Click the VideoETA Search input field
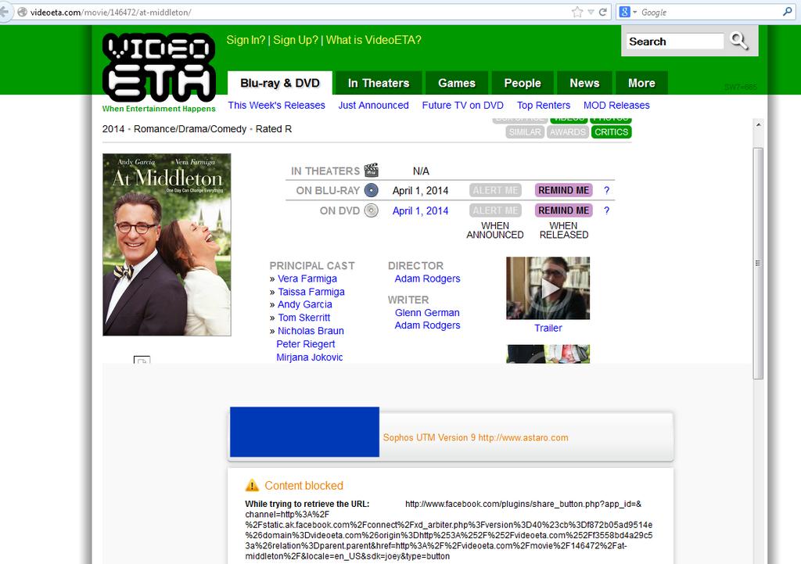The image size is (801, 564). coord(674,41)
